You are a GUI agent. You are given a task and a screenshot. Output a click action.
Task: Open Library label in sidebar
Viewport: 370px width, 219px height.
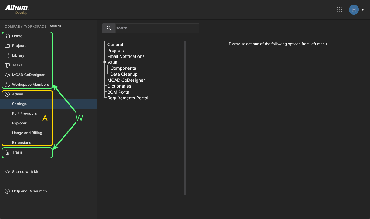[18, 55]
